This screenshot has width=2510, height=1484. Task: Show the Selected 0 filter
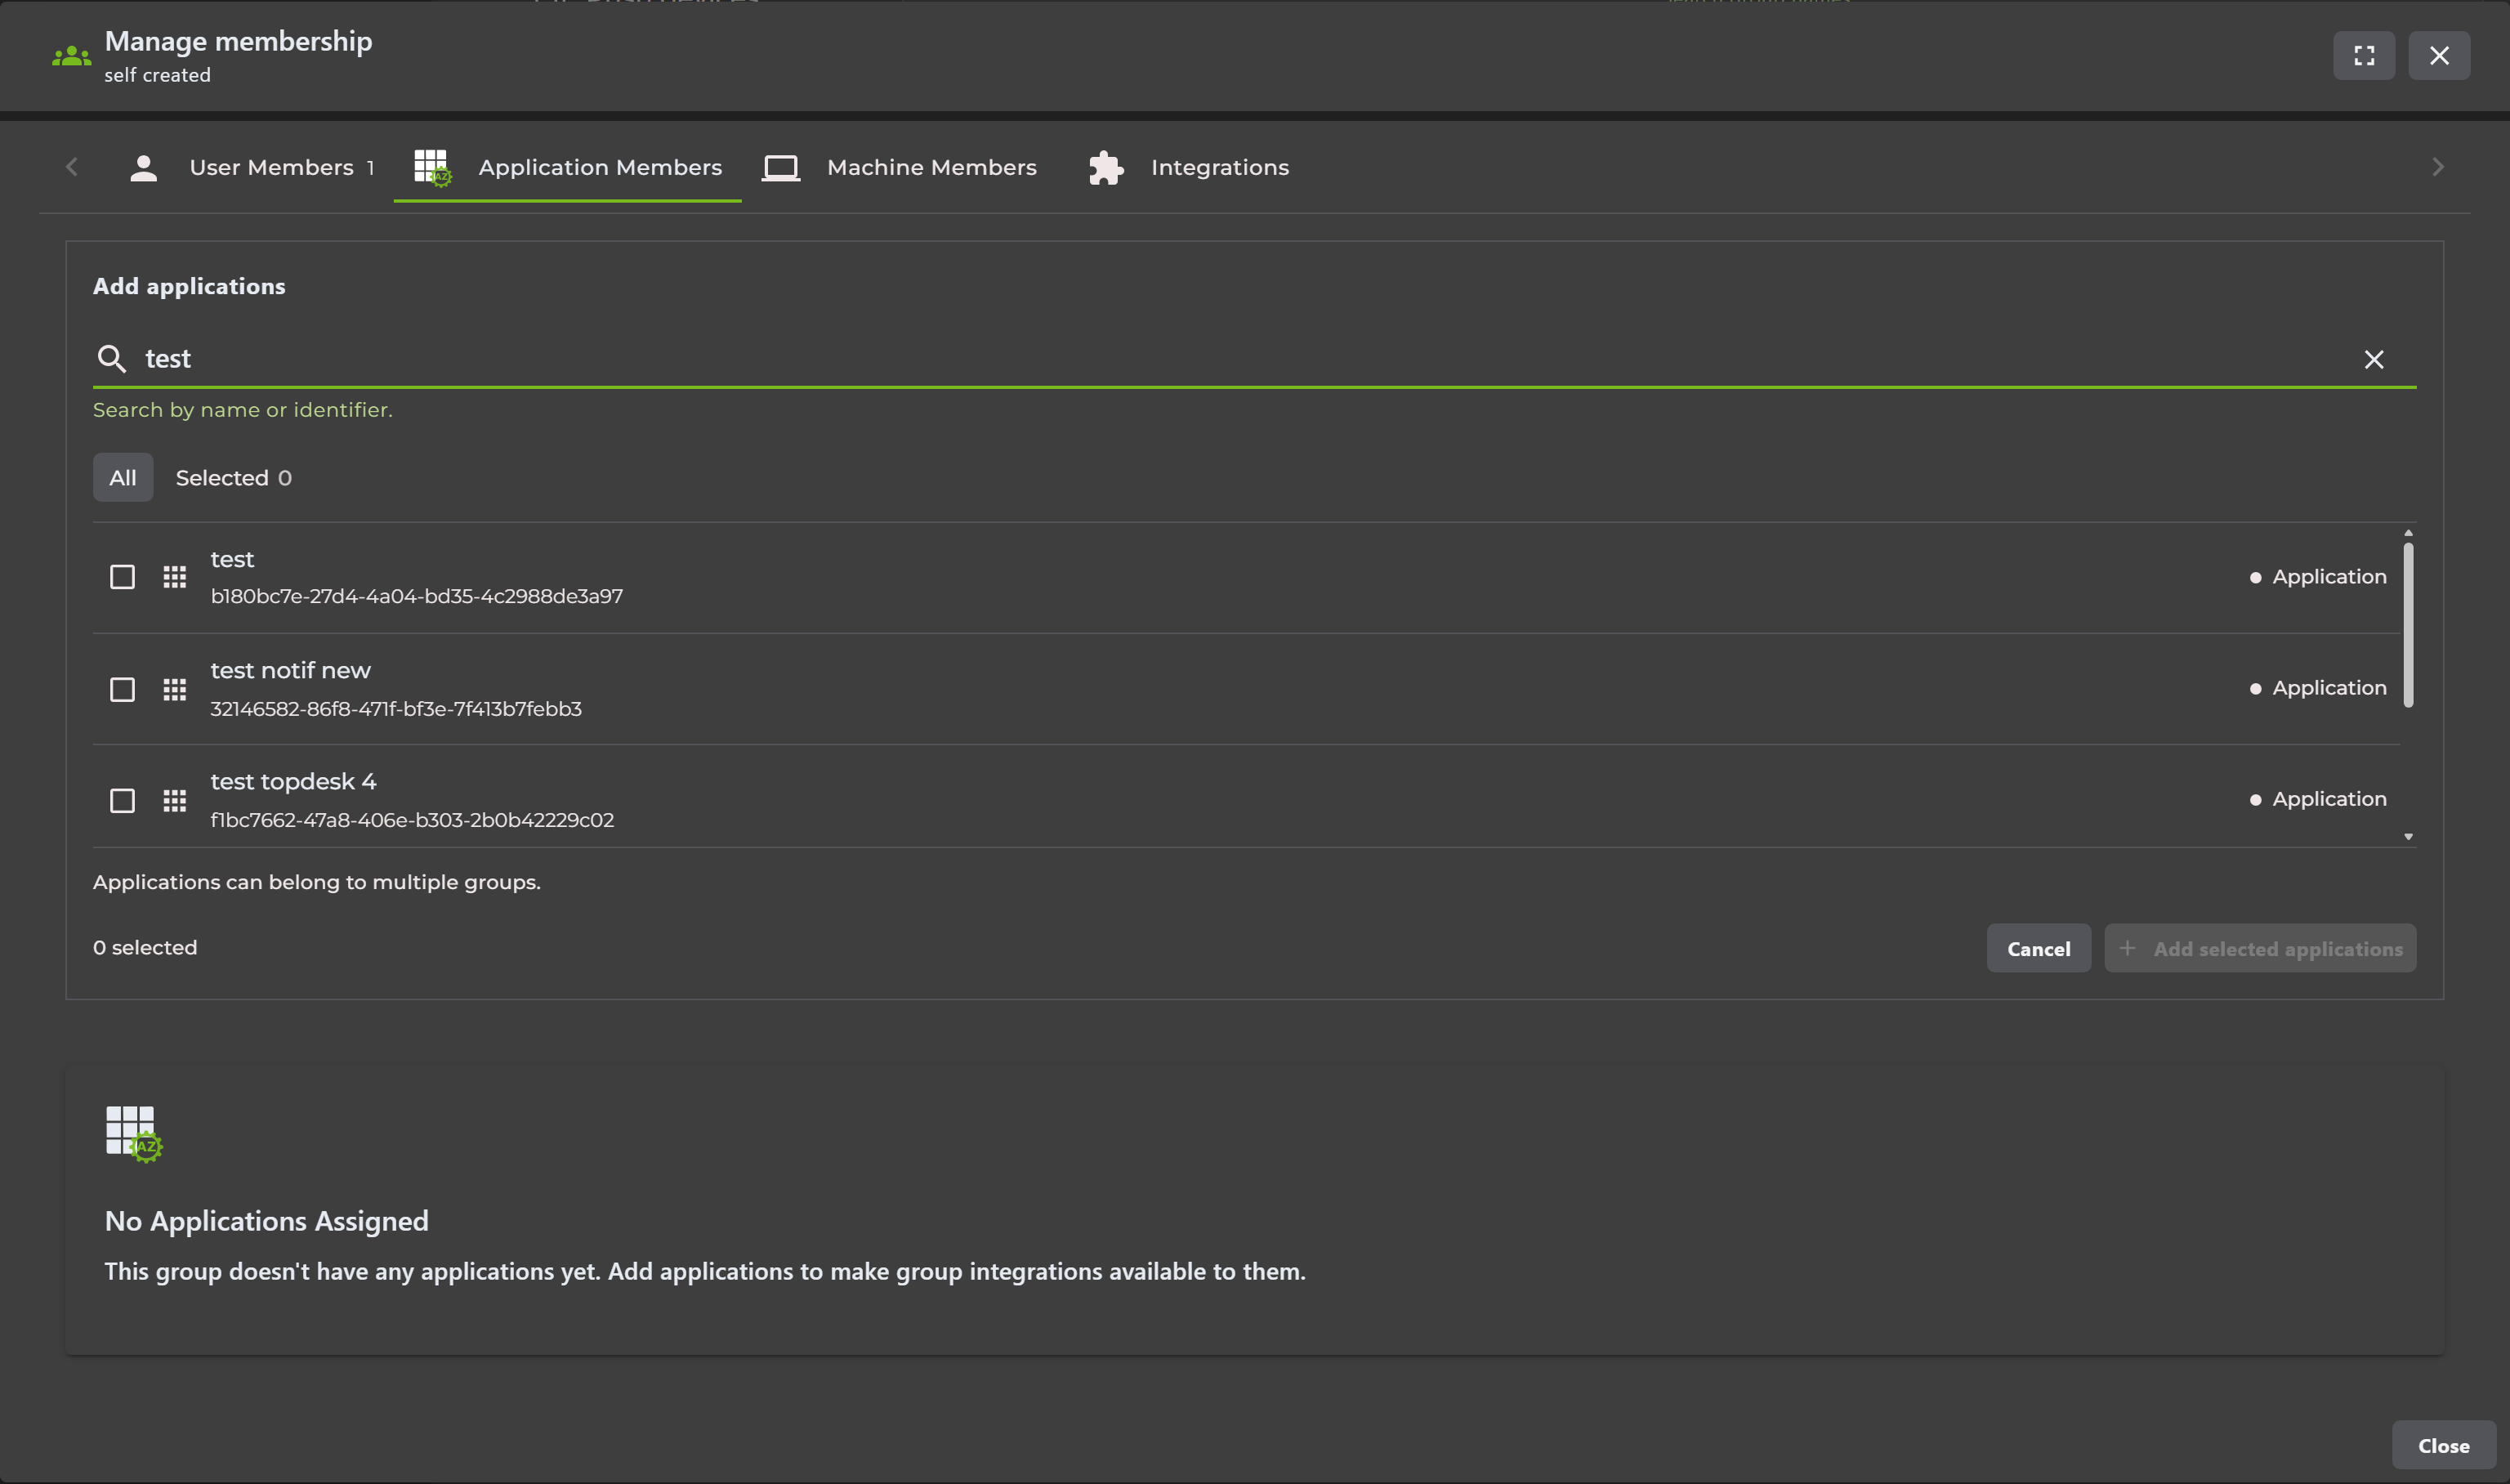[x=234, y=478]
